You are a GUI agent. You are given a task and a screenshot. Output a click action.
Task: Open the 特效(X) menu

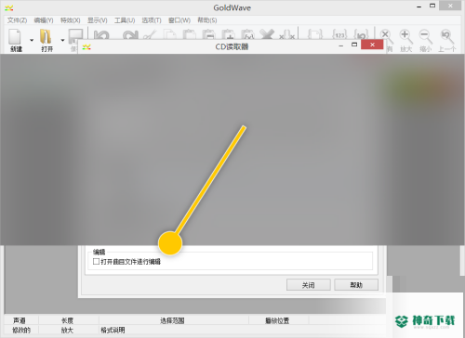tap(71, 20)
